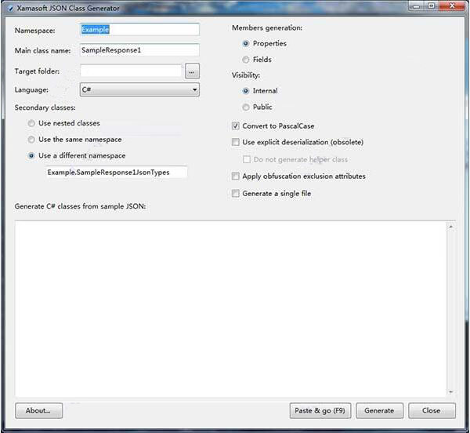Click the JSON area scrollbar up arrow
Image resolution: width=470 pixels, height=433 pixels.
tap(451, 227)
